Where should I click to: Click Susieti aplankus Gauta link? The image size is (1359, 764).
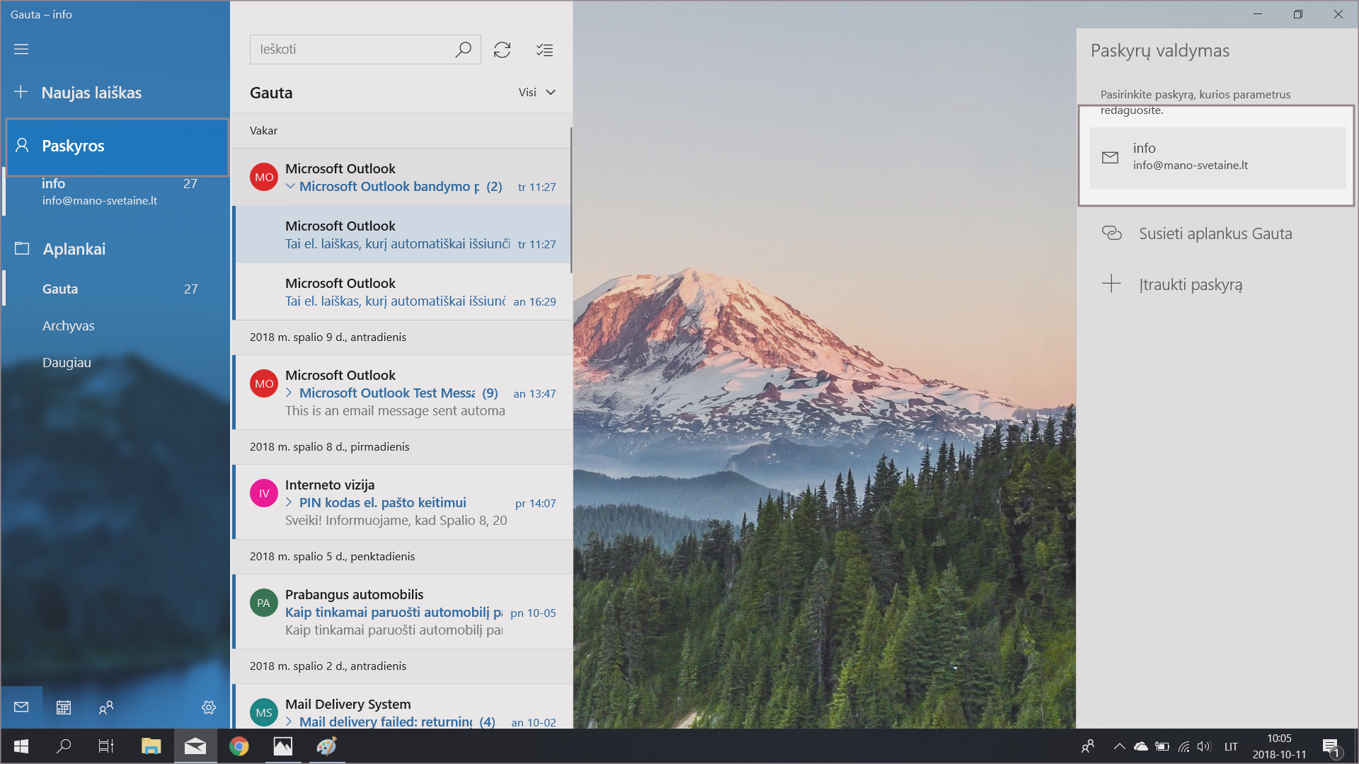1215,233
